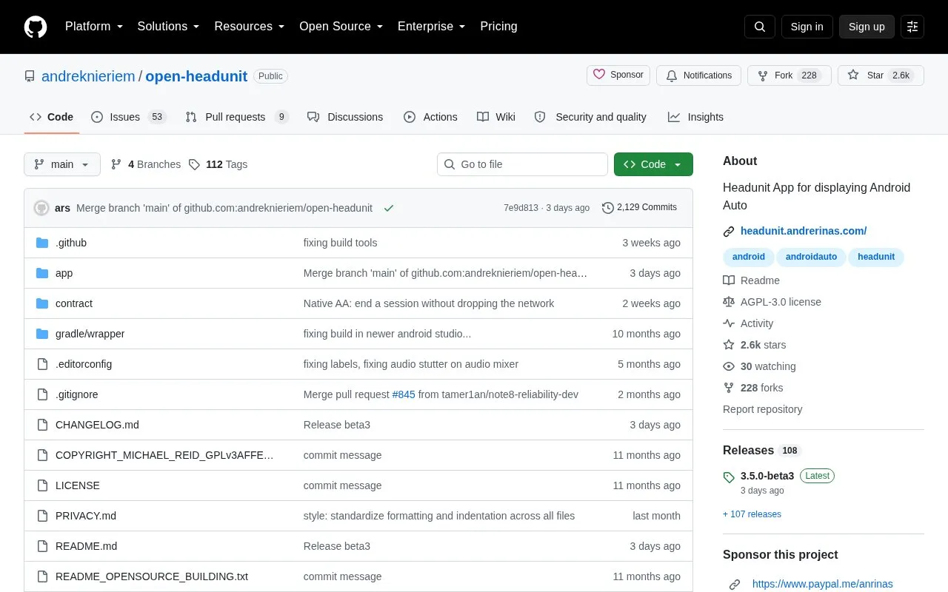Image resolution: width=948 pixels, height=592 pixels.
Task: Click the search magnifier icon
Action: (x=760, y=27)
